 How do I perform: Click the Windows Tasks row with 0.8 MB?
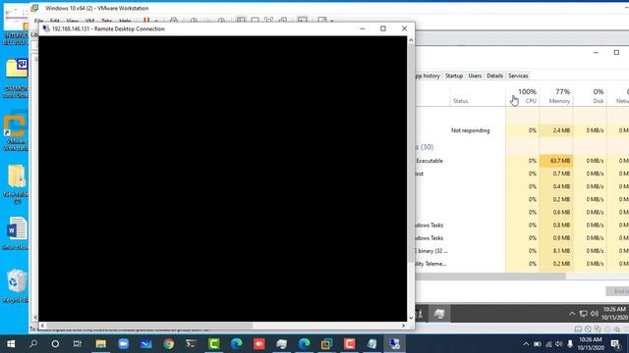(x=522, y=225)
